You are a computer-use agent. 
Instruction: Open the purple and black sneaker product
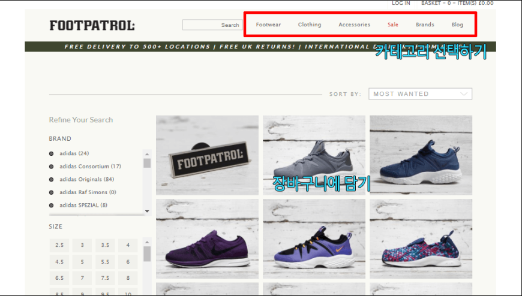(314, 239)
